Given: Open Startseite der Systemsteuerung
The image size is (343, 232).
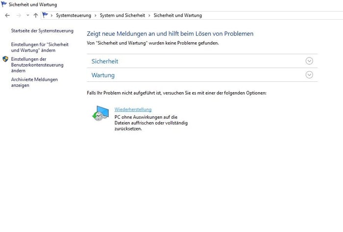Looking at the screenshot, I should point(42,30).
